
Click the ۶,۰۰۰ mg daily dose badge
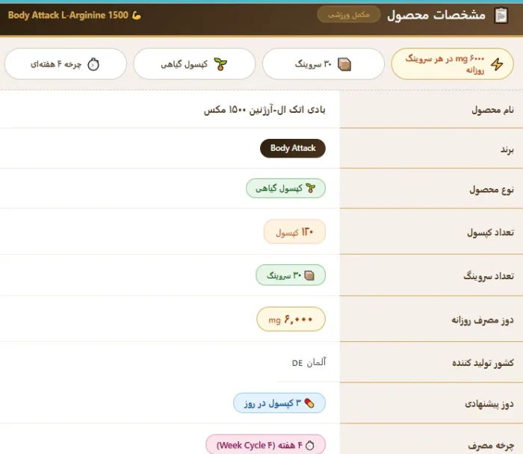pos(291,320)
